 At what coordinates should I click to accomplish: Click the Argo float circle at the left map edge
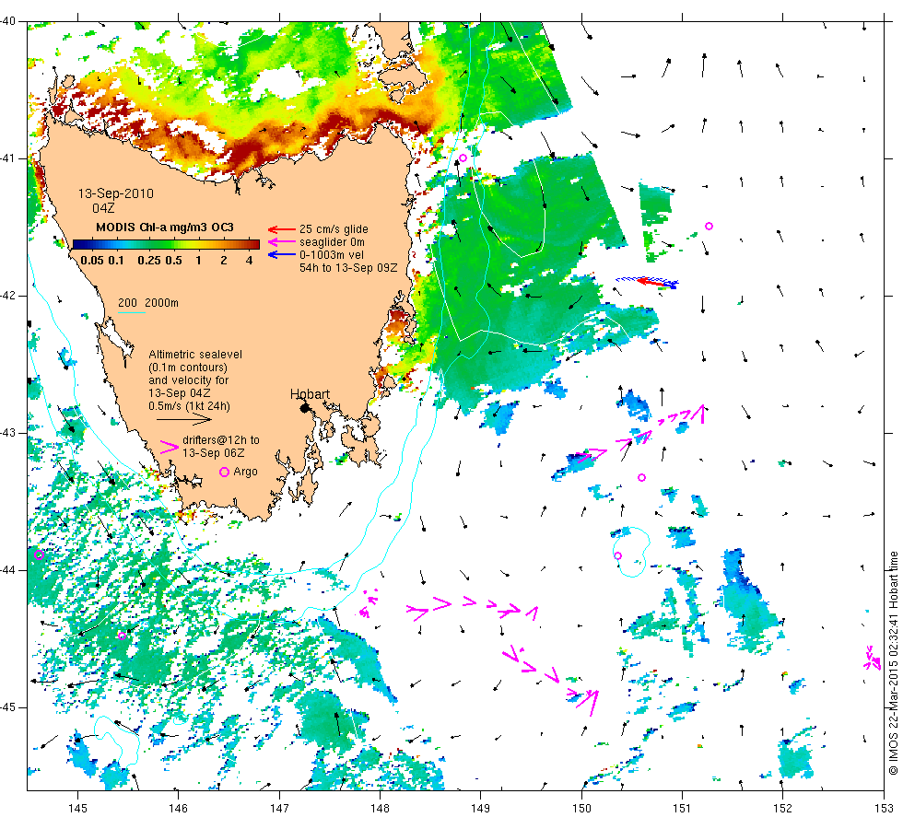pos(39,555)
